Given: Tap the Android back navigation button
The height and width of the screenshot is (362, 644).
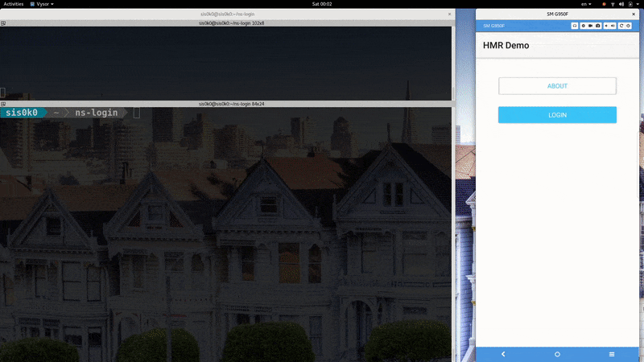Looking at the screenshot, I should click(x=503, y=354).
